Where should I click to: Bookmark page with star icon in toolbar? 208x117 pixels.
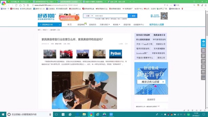point(28,5)
